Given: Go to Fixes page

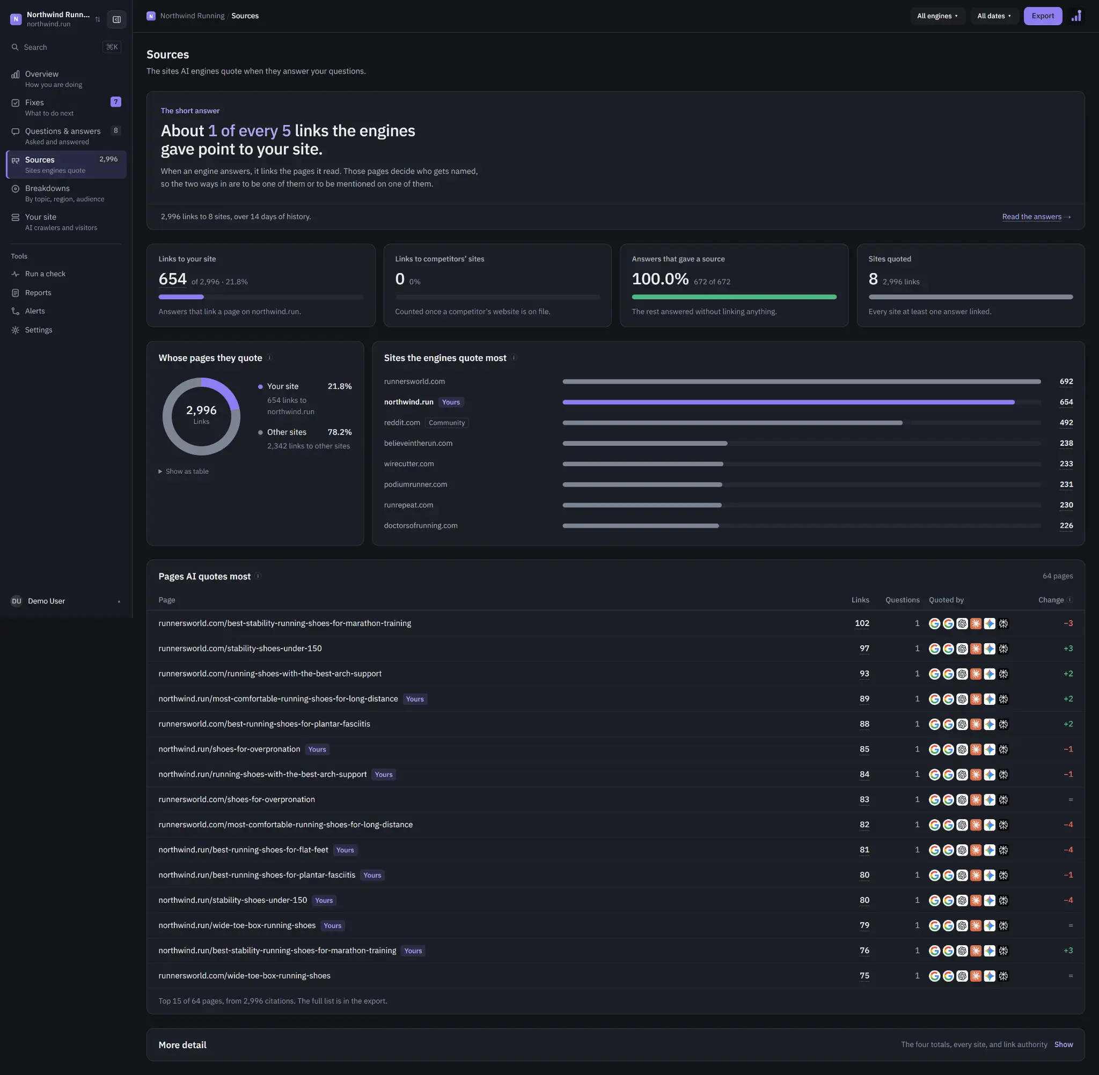Looking at the screenshot, I should [x=66, y=107].
